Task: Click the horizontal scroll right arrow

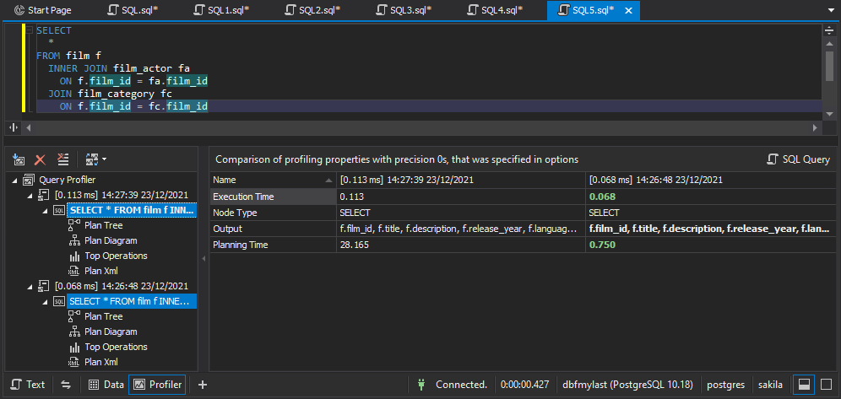Action: point(816,128)
